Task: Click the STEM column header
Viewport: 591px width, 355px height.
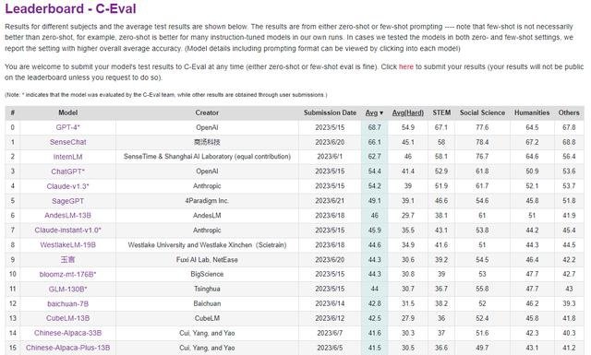Action: click(x=441, y=112)
